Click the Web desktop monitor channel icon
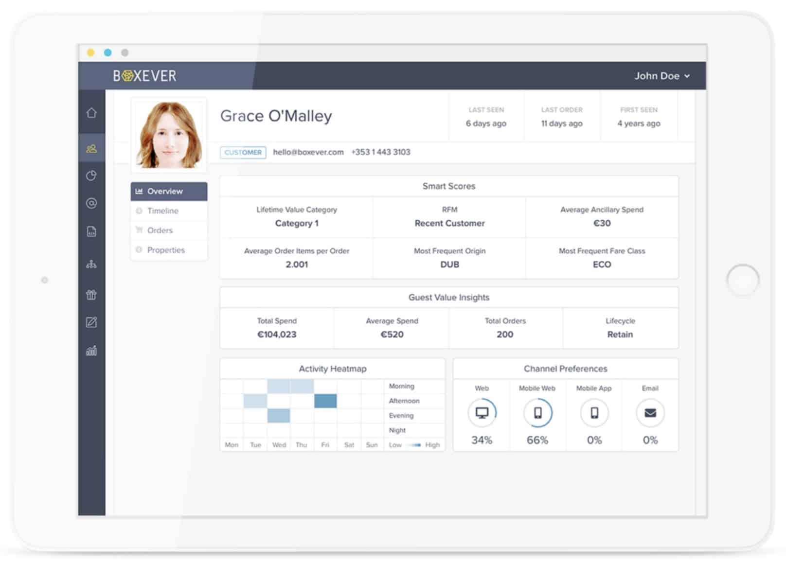 482,413
